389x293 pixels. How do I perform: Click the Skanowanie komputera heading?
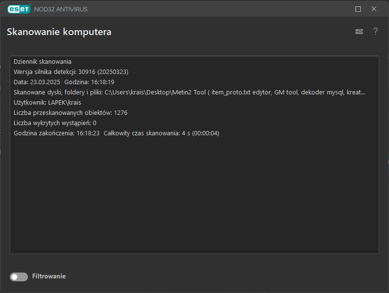click(x=59, y=32)
